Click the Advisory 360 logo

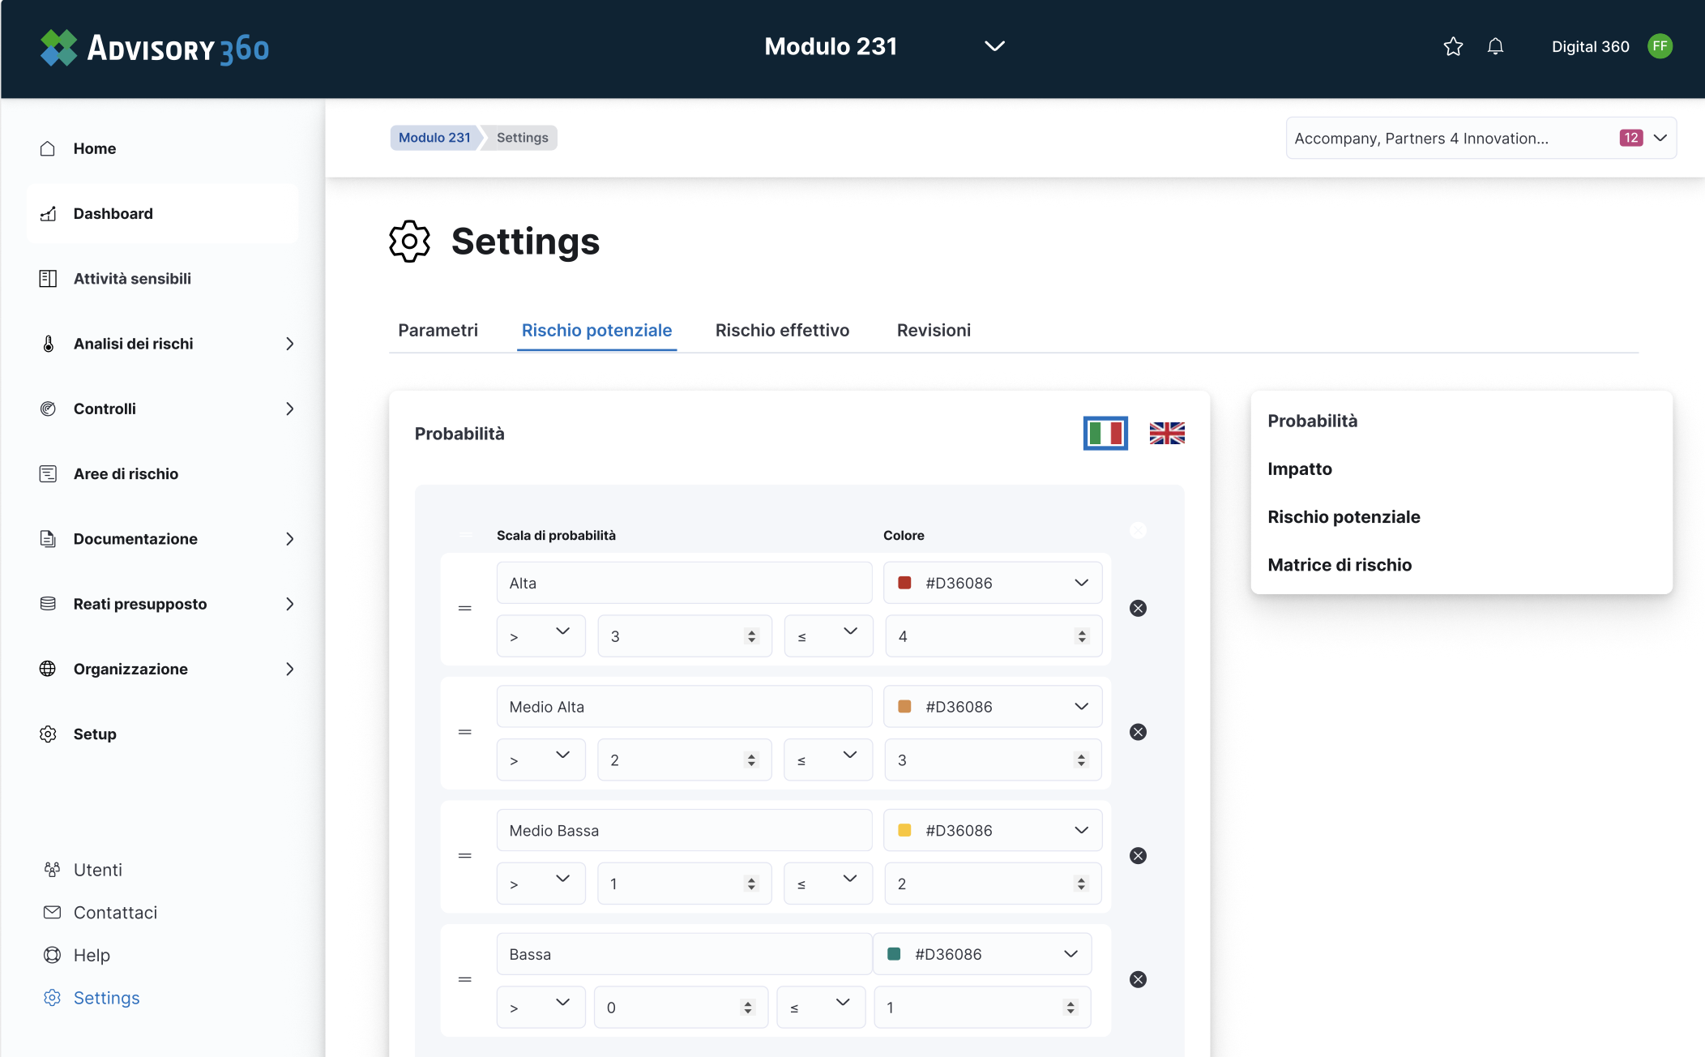(x=155, y=48)
